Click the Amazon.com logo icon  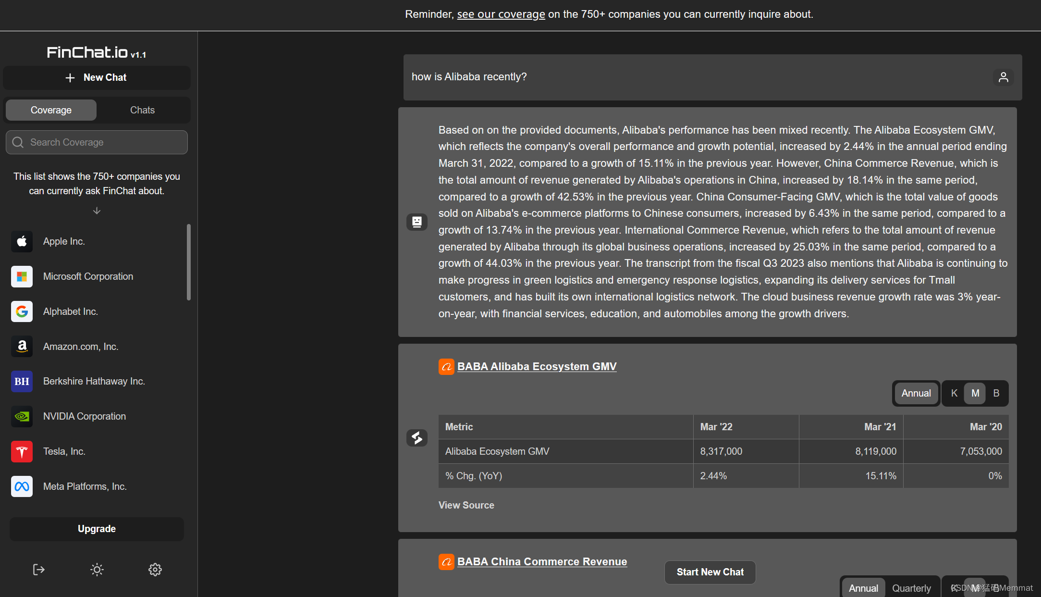(x=22, y=347)
